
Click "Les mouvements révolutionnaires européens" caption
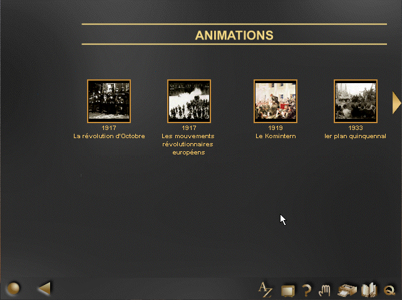[x=188, y=144]
